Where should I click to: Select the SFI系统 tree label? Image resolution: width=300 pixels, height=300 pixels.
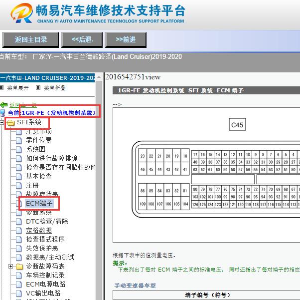[x=29, y=122]
